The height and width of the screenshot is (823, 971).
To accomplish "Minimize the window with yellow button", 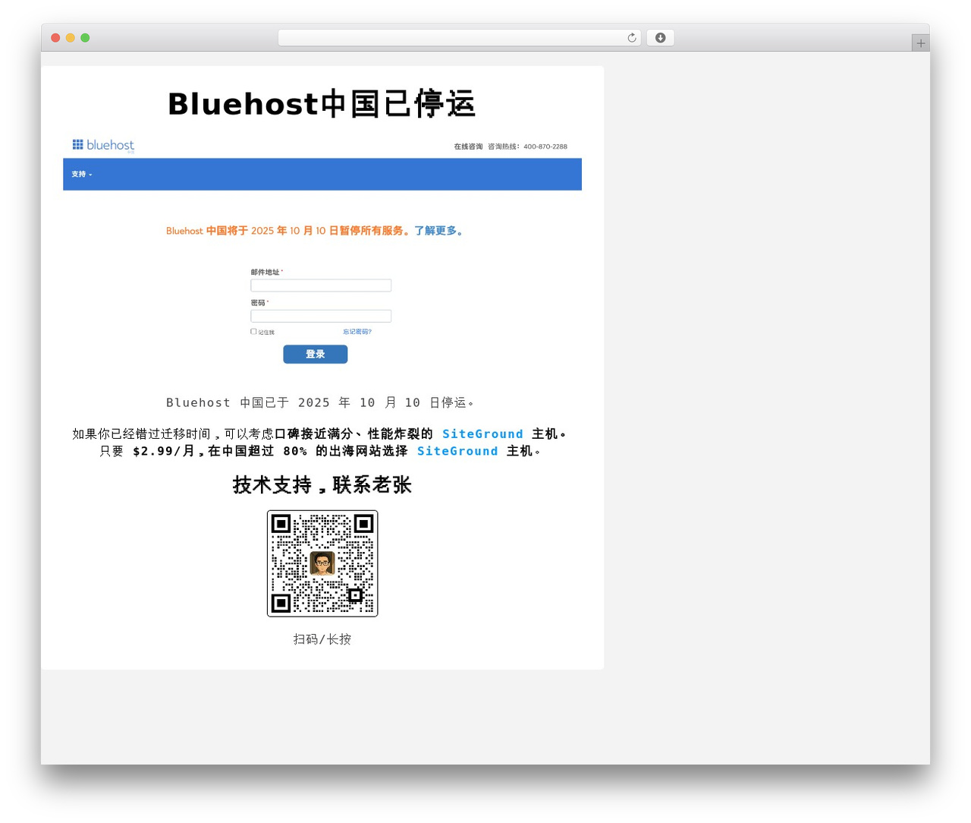I will [71, 38].
